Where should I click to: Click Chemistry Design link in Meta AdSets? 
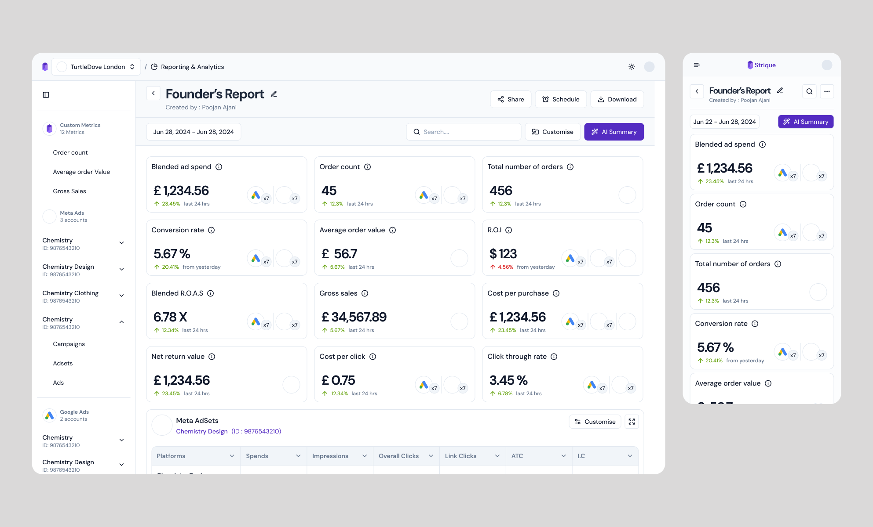point(202,431)
